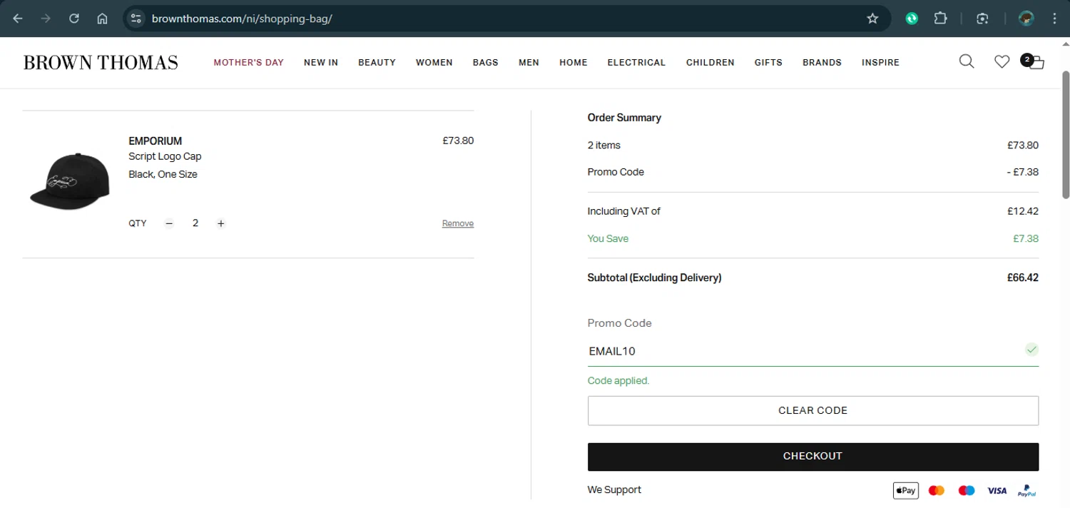Go back with the browser back arrow
This screenshot has height=508, width=1070.
pos(18,19)
